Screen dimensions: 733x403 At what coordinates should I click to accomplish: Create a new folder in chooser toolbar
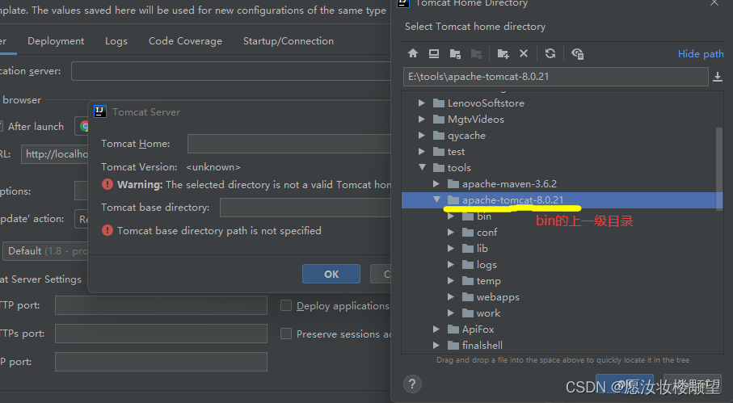503,53
